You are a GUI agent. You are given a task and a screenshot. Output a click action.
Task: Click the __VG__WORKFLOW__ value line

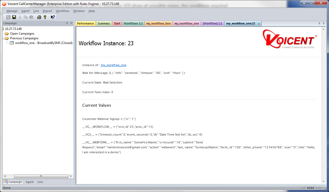118,127
